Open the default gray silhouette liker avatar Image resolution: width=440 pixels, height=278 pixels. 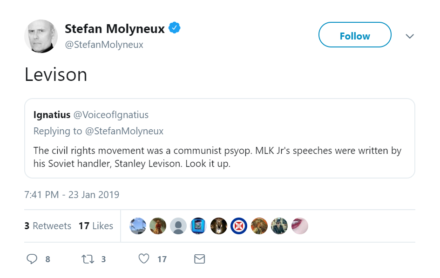[x=178, y=226]
